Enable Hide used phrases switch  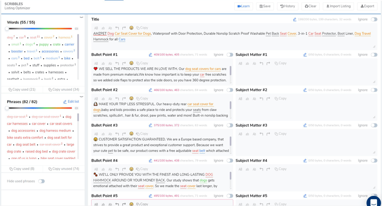(42, 181)
